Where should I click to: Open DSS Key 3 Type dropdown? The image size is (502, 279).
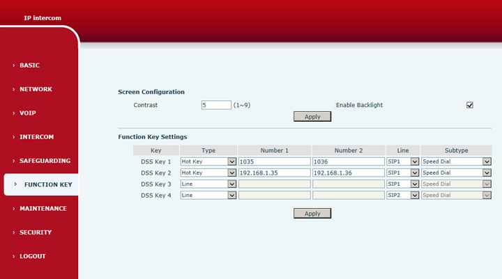[x=208, y=184]
